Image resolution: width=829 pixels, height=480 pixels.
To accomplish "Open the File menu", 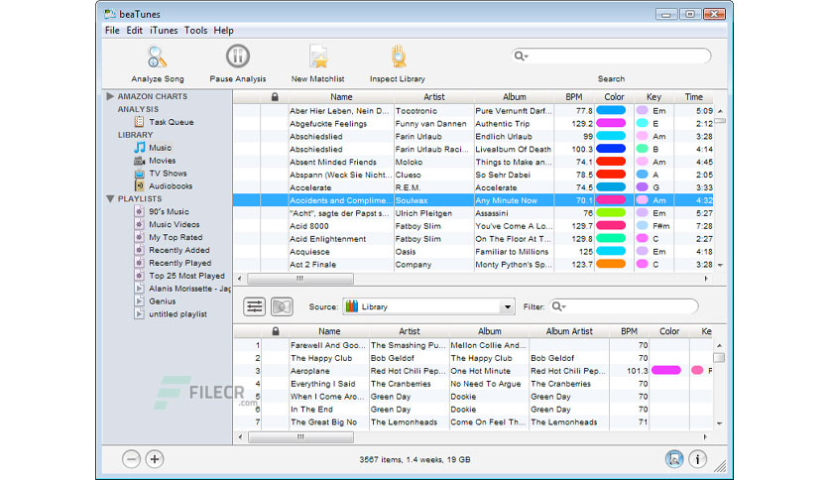I will [112, 30].
